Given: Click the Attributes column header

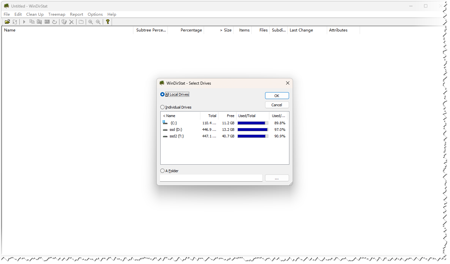Looking at the screenshot, I should 343,30.
